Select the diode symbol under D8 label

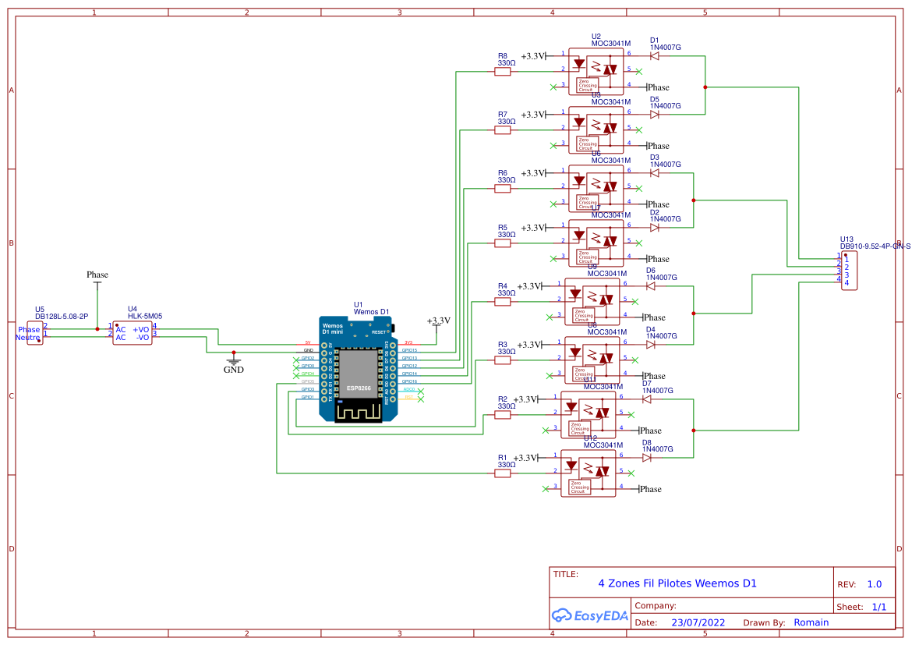(x=646, y=458)
